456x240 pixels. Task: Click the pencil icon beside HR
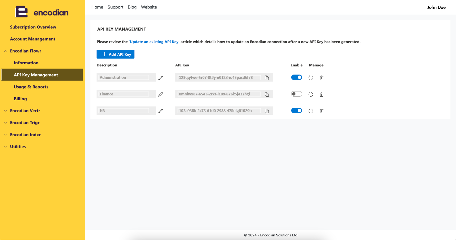point(161,111)
